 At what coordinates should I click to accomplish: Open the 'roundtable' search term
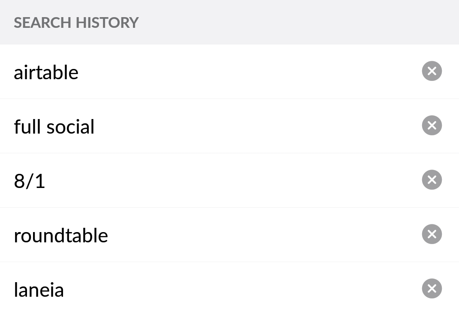click(x=61, y=236)
